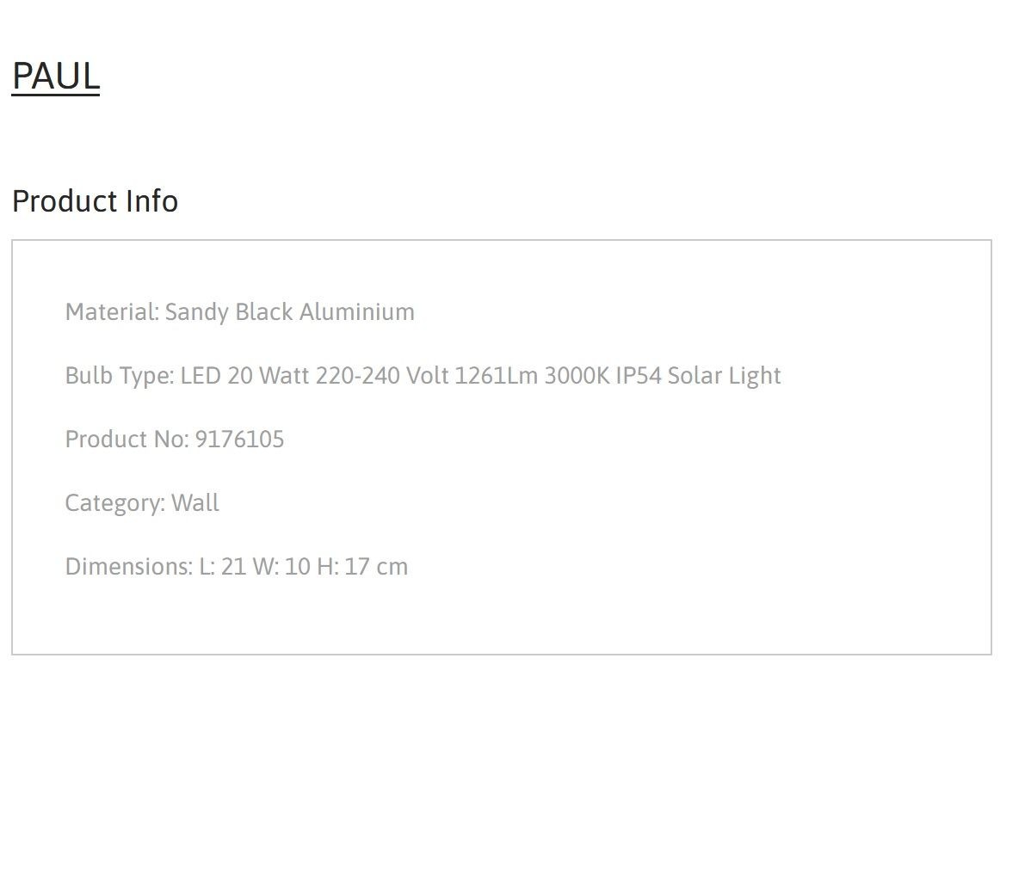This screenshot has width=1025, height=892.
Task: Select the H: 17 cm height value
Action: pos(362,567)
